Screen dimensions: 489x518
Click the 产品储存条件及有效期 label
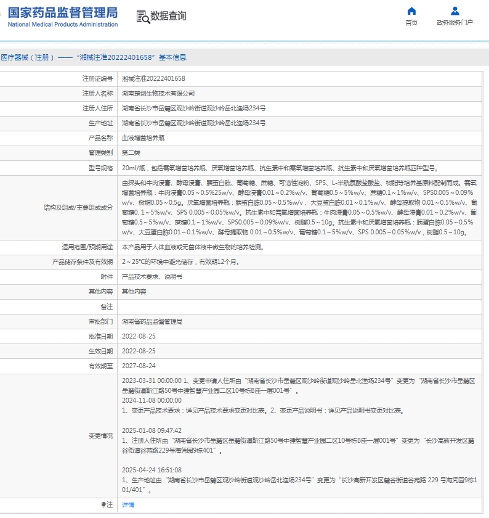click(82, 262)
